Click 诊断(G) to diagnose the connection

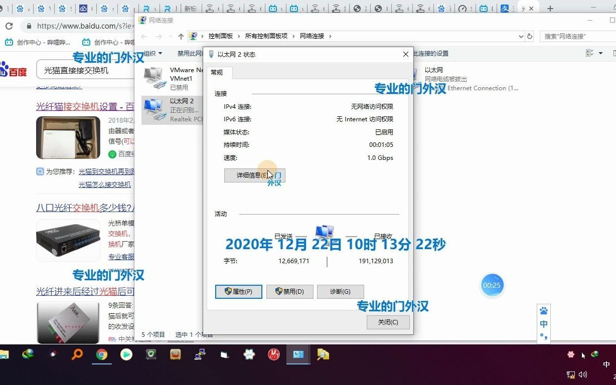pos(340,291)
